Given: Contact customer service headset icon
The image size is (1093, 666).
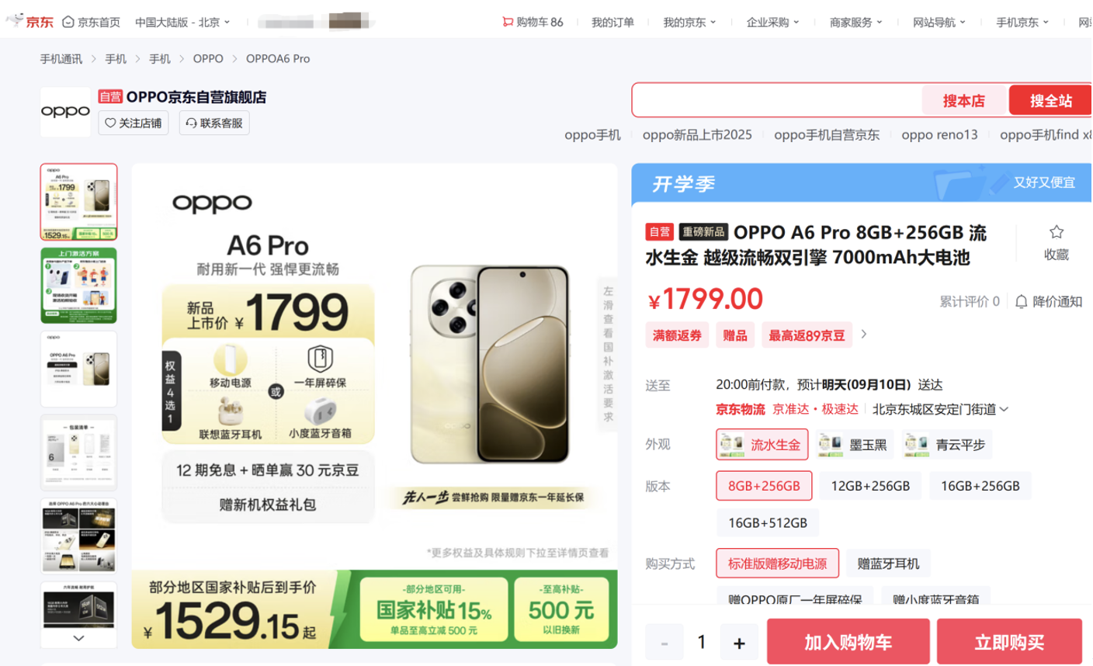Looking at the screenshot, I should (x=191, y=123).
